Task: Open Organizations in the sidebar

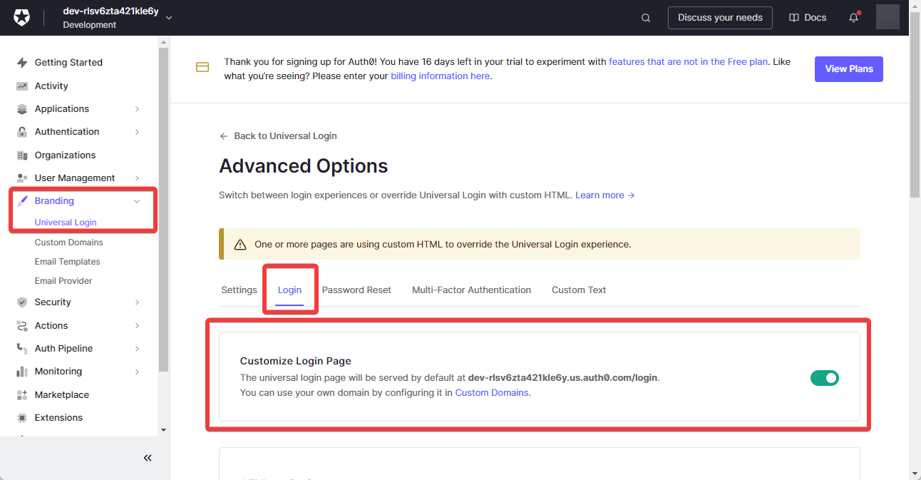Action: click(x=65, y=155)
